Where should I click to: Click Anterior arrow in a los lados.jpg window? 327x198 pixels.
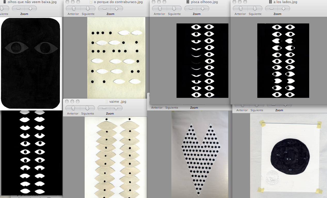(x=240, y=8)
